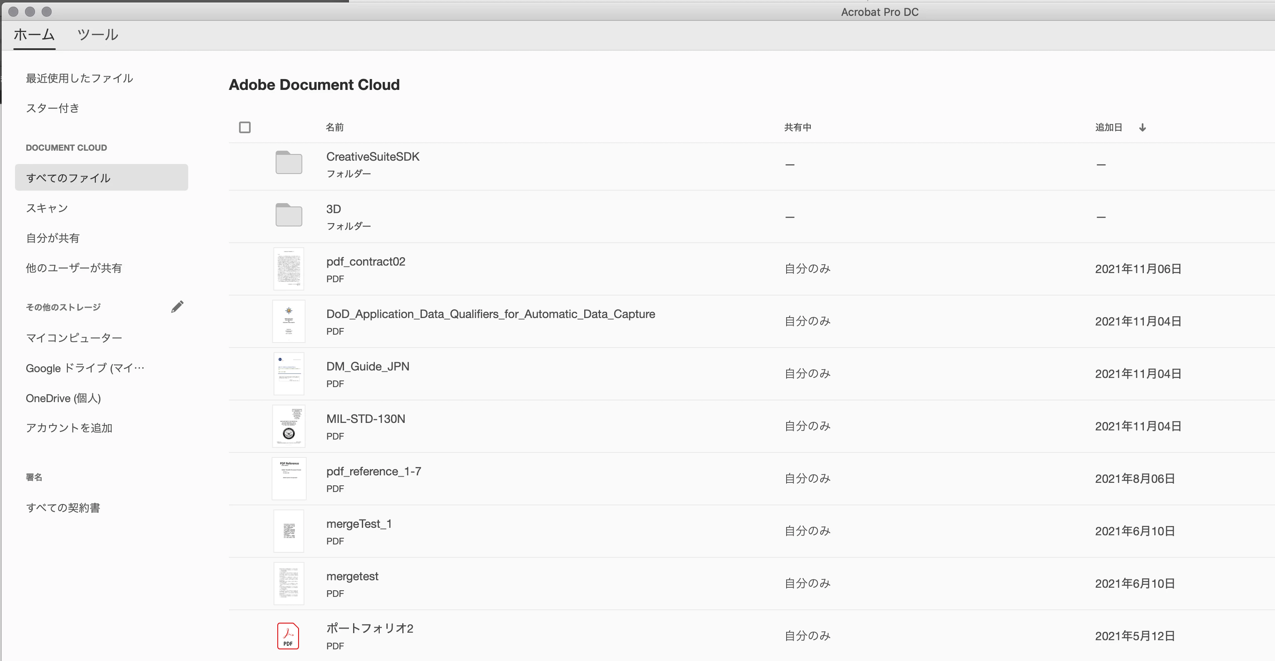Click the DM_Guide_JPN page thumbnail
1275x661 pixels.
(x=289, y=373)
